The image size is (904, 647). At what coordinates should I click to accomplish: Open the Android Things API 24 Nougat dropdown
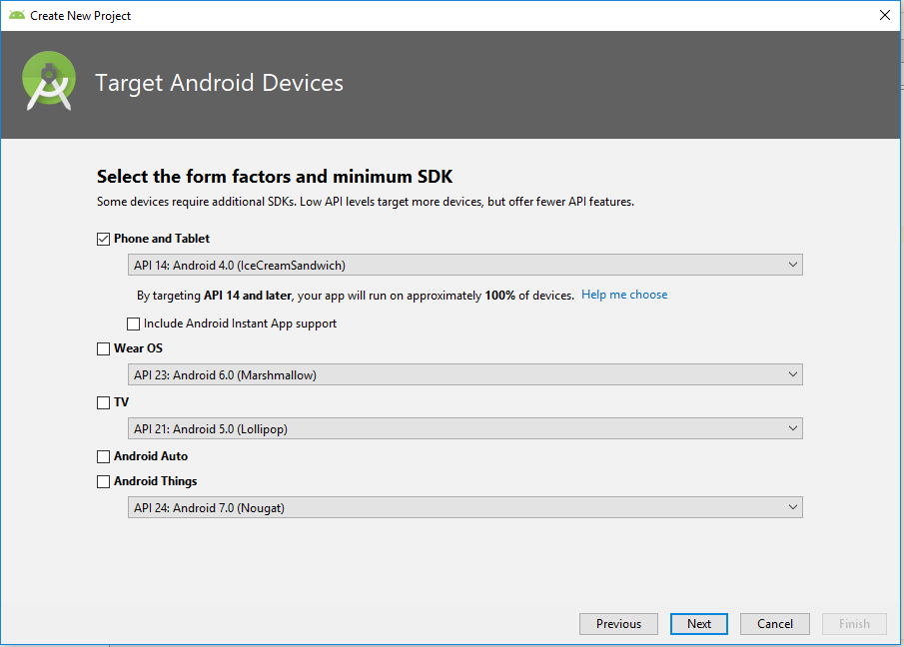[465, 507]
